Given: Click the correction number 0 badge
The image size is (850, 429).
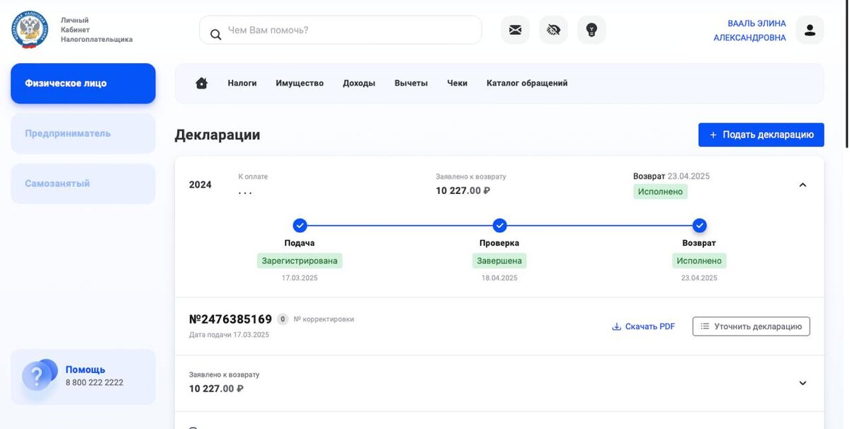Looking at the screenshot, I should tap(283, 319).
